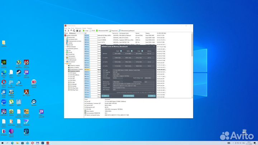Expand the Сеть tree node
The image size is (258, 145).
(x=65, y=50)
